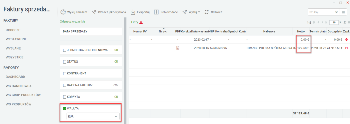Sort by the Netto column header

click(301, 32)
